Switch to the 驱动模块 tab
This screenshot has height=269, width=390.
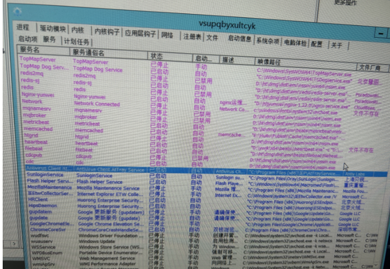click(x=53, y=28)
